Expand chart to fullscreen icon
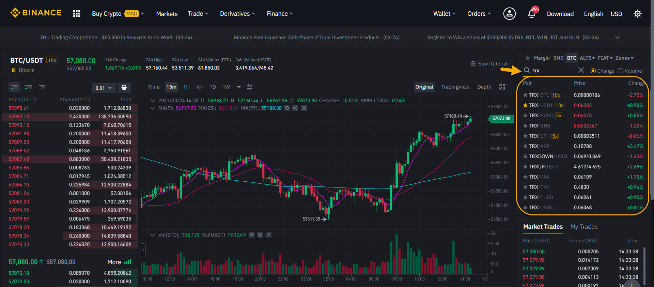Screen dimensions: 654x287 pyautogui.click(x=502, y=87)
